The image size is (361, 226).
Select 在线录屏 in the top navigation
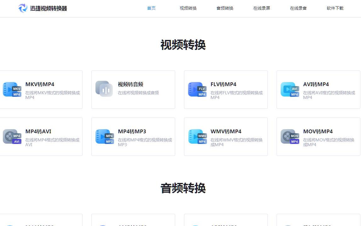click(261, 8)
